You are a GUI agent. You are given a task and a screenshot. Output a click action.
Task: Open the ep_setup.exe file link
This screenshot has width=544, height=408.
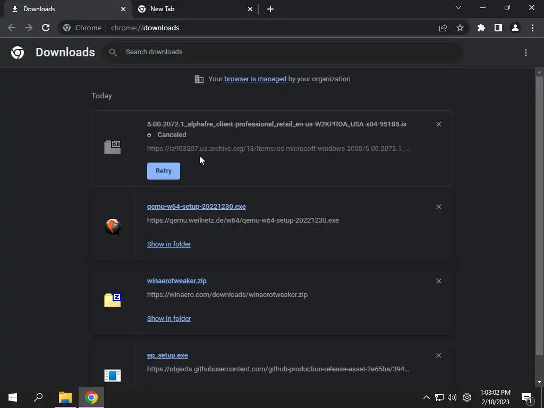pyautogui.click(x=167, y=355)
